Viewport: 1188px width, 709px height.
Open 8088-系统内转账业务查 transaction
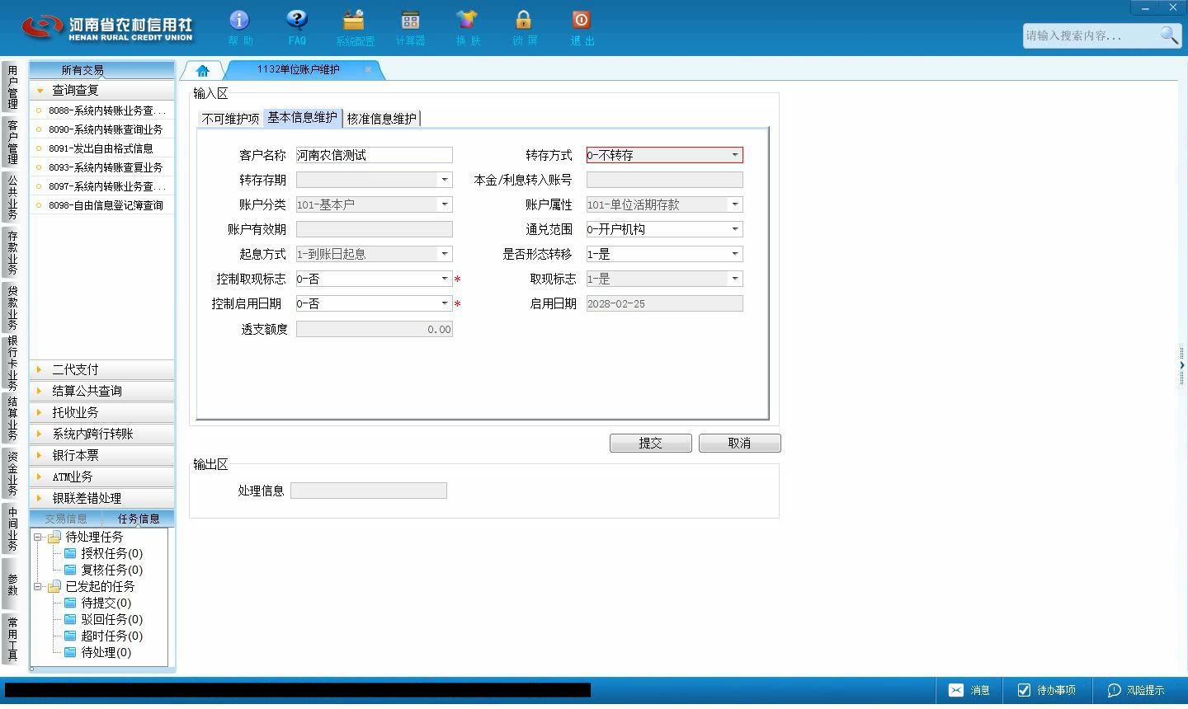coord(102,110)
